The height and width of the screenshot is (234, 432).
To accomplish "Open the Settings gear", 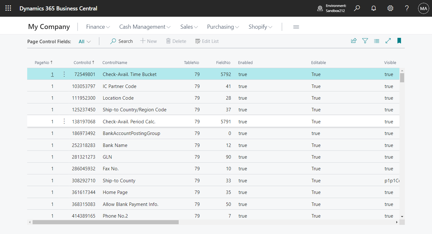I will coord(390,8).
